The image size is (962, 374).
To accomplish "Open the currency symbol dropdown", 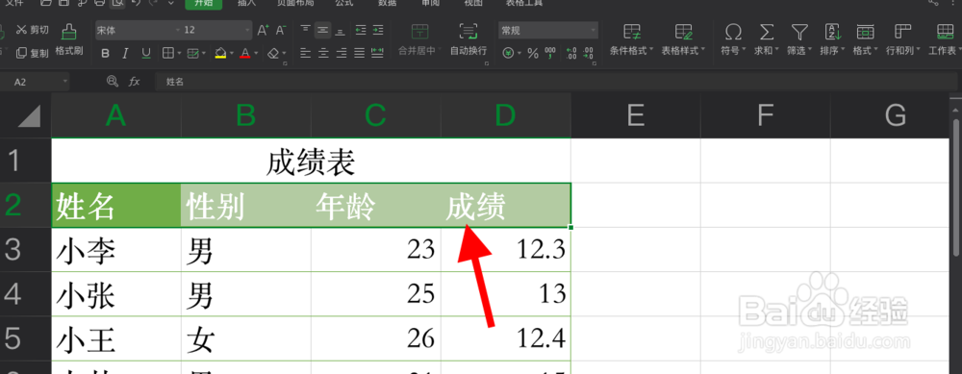I will [x=519, y=54].
